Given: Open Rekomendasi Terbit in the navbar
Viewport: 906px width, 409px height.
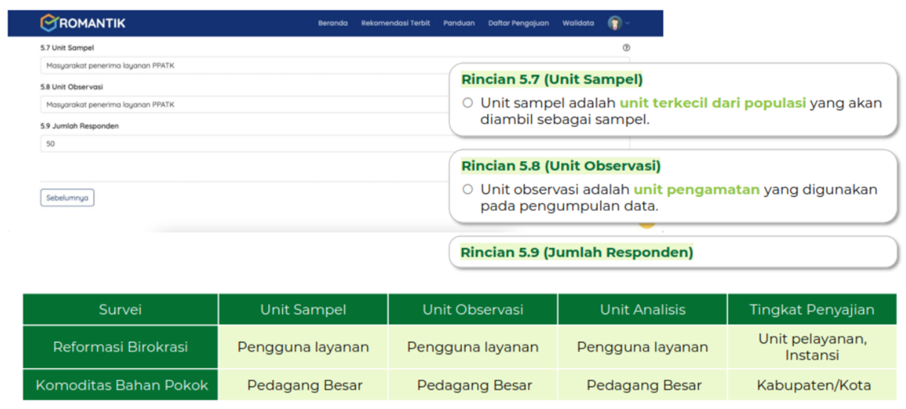Looking at the screenshot, I should (395, 23).
